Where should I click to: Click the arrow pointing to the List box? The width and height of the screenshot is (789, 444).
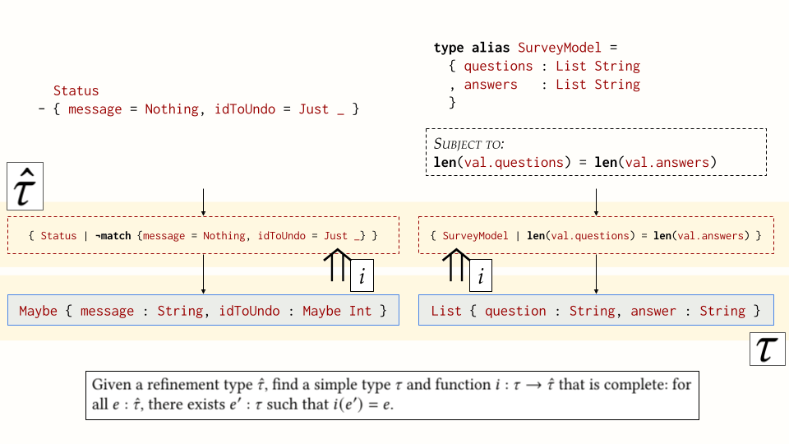596,274
